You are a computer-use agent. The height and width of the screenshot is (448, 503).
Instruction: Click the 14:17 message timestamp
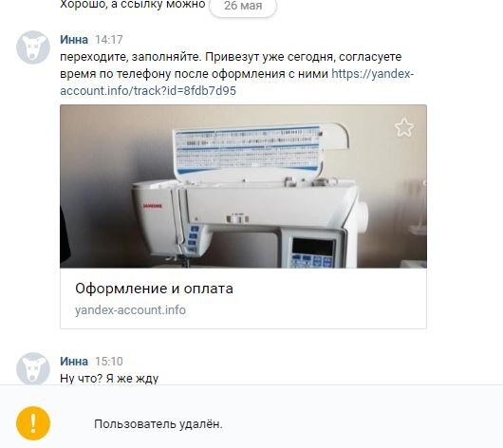click(109, 40)
